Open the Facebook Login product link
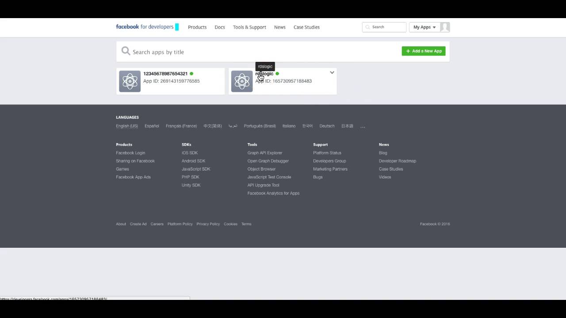 coord(130,153)
